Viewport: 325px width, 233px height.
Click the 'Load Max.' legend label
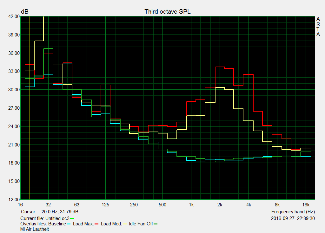[83, 224]
